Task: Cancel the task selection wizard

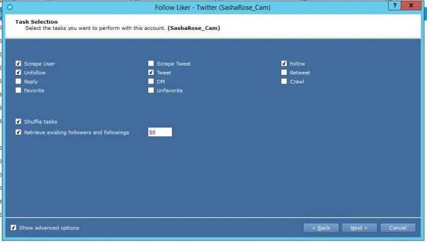Action: tap(398, 228)
